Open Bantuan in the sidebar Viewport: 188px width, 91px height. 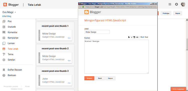click(12, 75)
